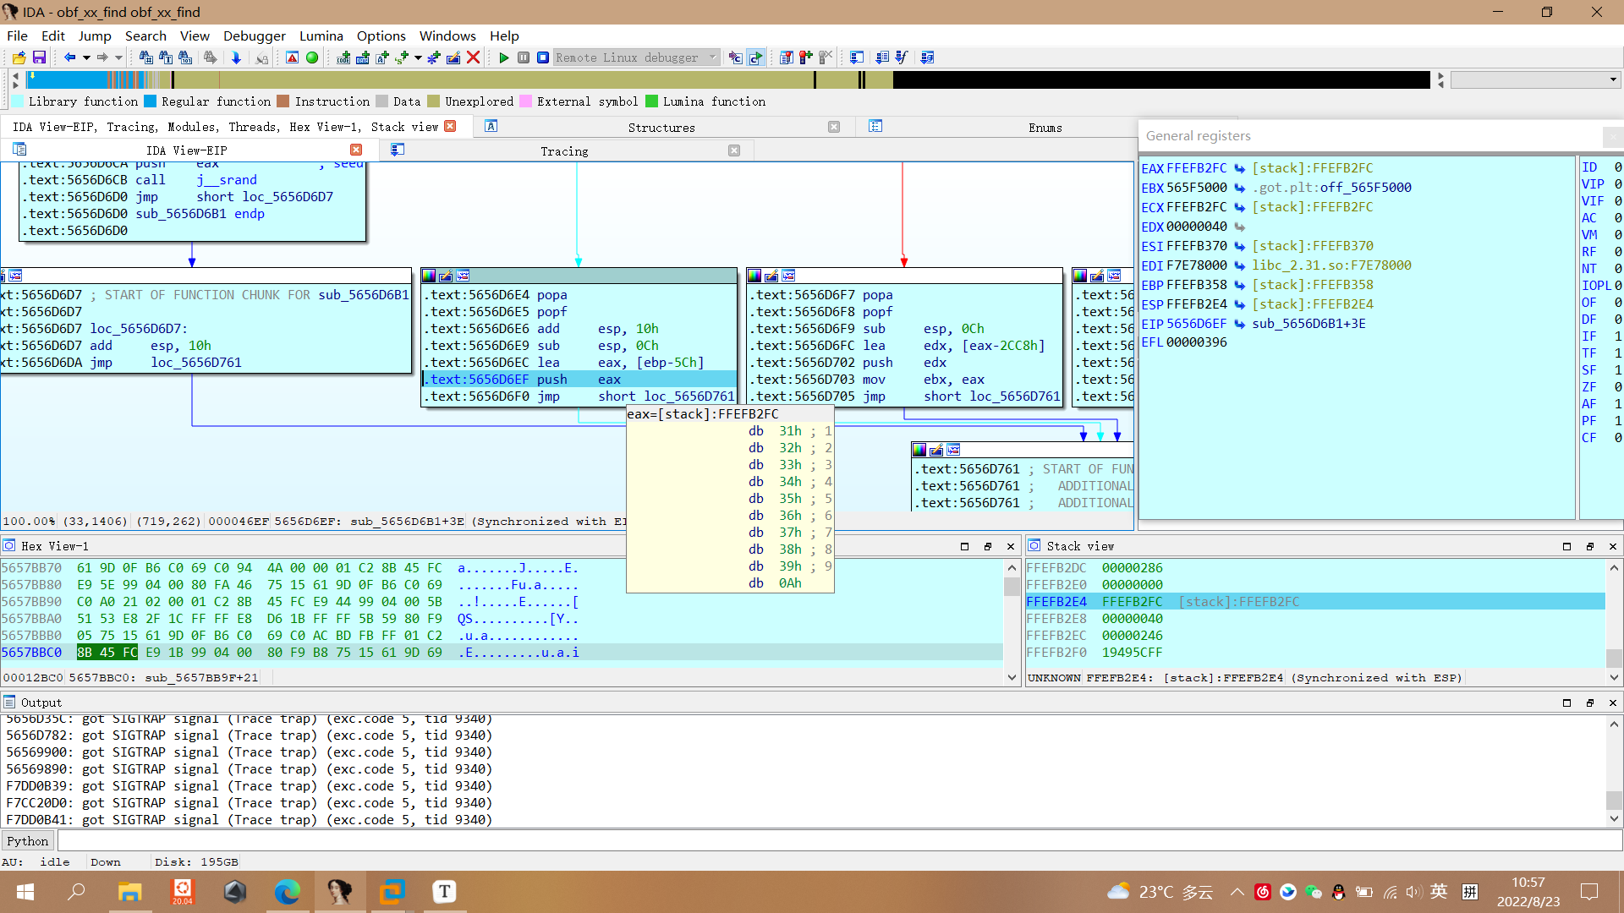Toggle the PF flag value

pos(1617,421)
